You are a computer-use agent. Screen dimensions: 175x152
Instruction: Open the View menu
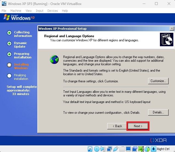(29, 11)
